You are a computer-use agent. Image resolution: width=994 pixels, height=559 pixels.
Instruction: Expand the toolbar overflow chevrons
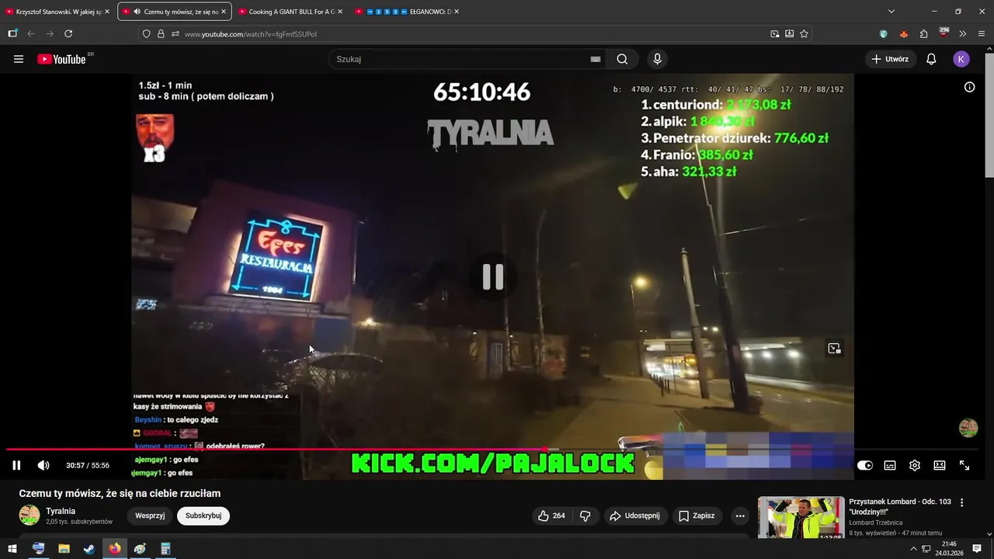click(963, 33)
